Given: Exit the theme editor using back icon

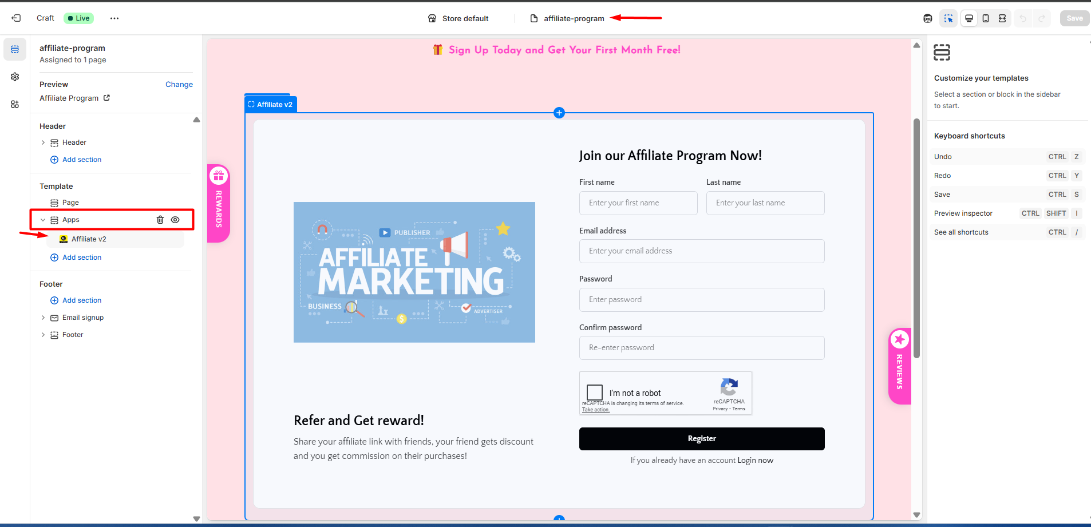Looking at the screenshot, I should click(x=16, y=18).
